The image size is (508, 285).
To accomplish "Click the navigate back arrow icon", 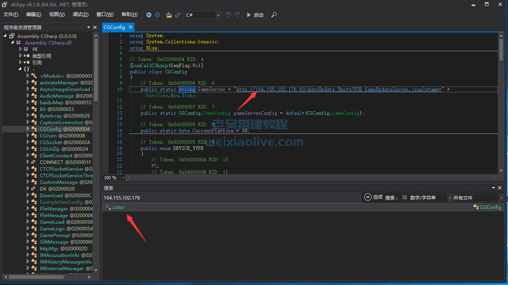I will [149, 15].
